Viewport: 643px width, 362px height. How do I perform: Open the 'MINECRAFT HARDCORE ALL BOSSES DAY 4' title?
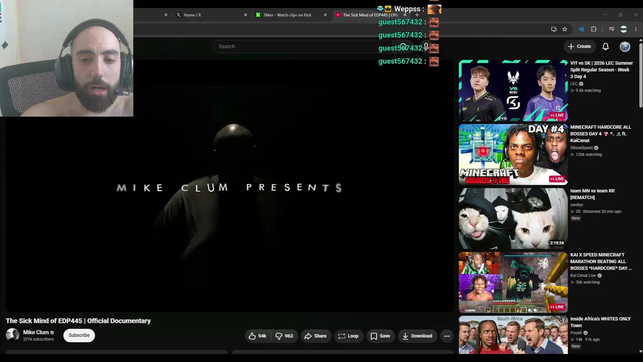(601, 134)
